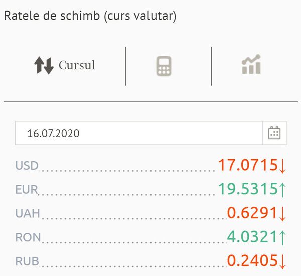Click the Ratele de schimb heading
This screenshot has height=276, width=301.
[90, 16]
